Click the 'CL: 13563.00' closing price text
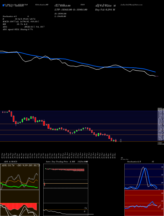The image size is (164, 216). click(63, 6)
